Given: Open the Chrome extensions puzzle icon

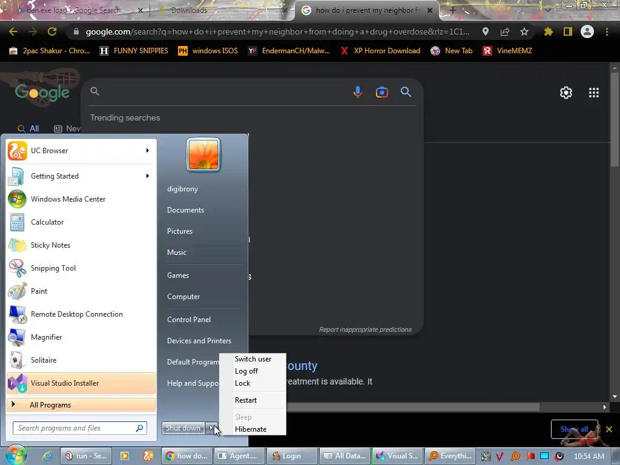Looking at the screenshot, I should 548,31.
